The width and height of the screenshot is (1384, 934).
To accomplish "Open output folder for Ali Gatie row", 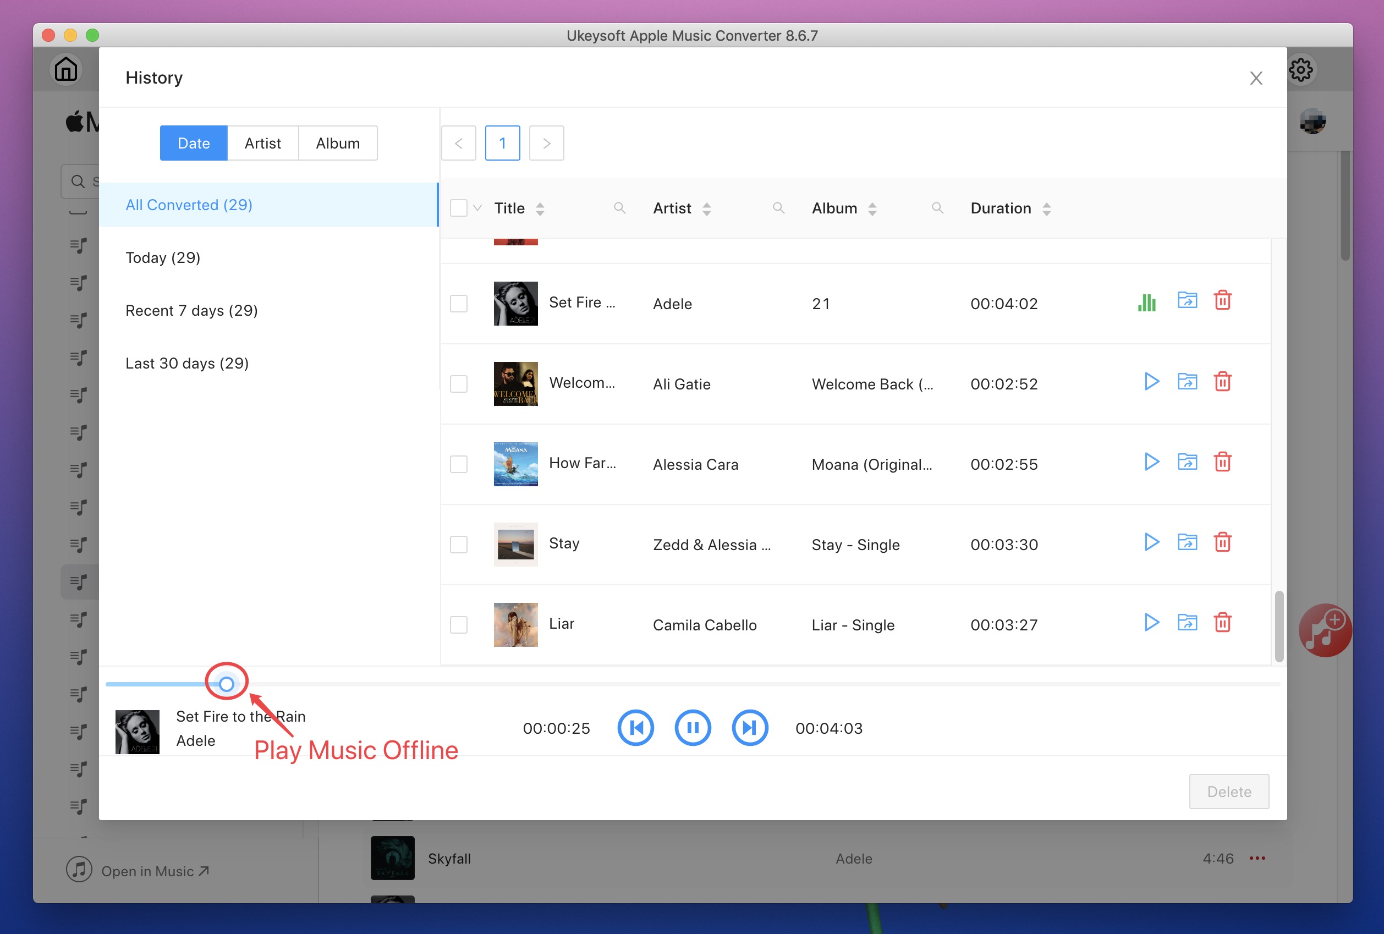I will [1187, 381].
